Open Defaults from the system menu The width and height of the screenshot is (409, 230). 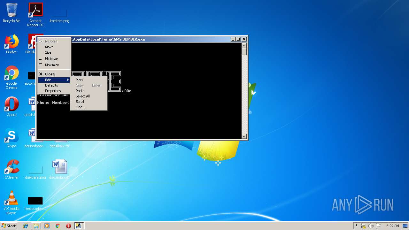(54, 85)
